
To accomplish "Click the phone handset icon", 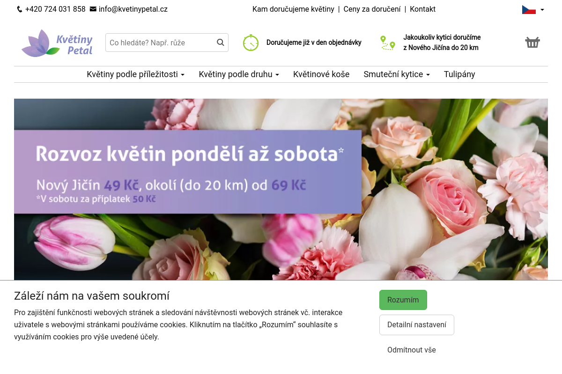I will (x=19, y=9).
